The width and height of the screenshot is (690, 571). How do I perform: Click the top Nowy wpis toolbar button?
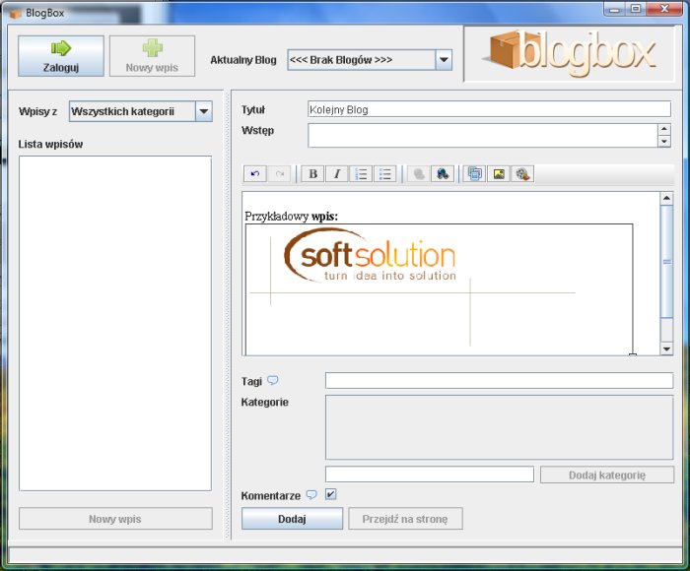152,56
